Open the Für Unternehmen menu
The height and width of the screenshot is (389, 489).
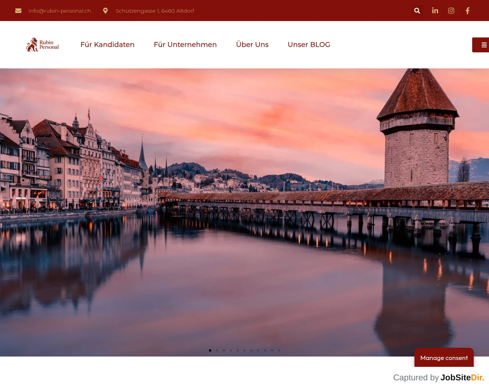click(x=185, y=45)
